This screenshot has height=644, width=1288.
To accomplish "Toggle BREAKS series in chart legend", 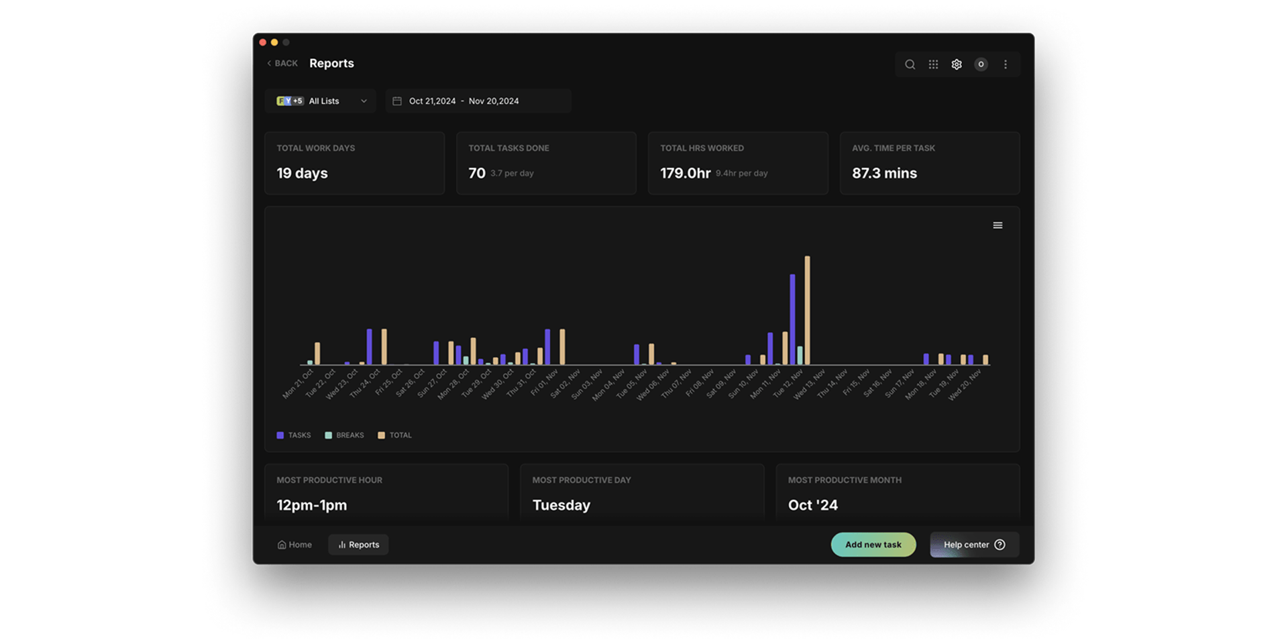I will click(x=344, y=435).
